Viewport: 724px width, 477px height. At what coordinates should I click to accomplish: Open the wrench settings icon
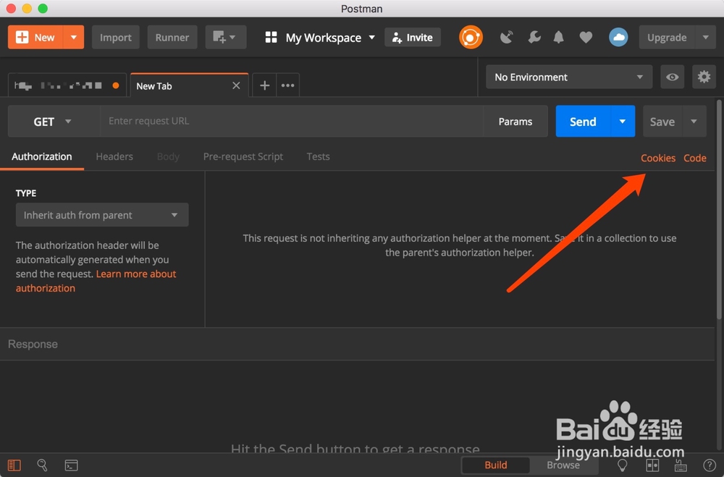click(534, 37)
